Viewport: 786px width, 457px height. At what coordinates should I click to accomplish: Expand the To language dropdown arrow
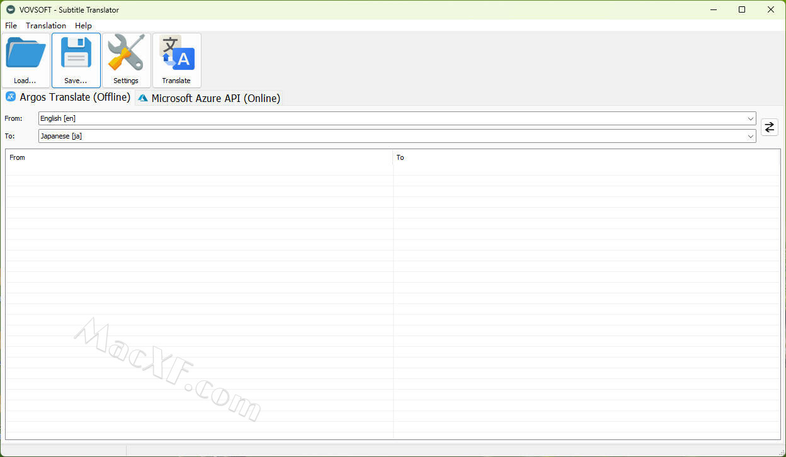[x=750, y=136]
